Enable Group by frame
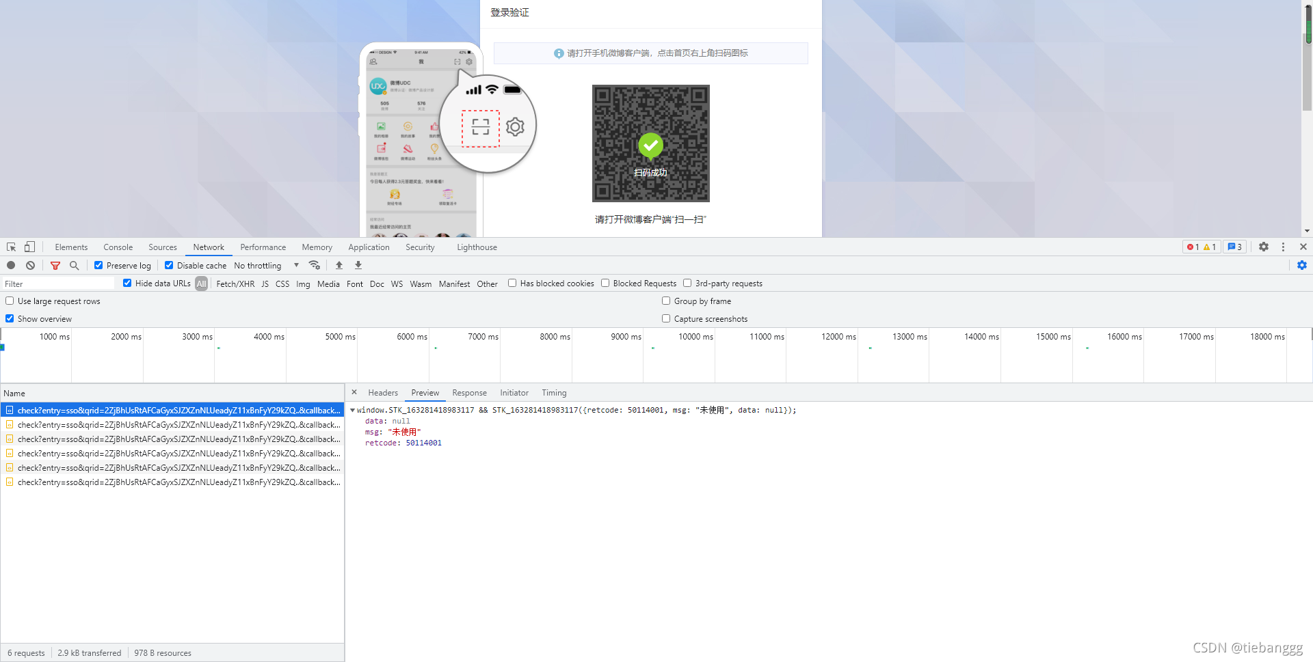 coord(666,301)
